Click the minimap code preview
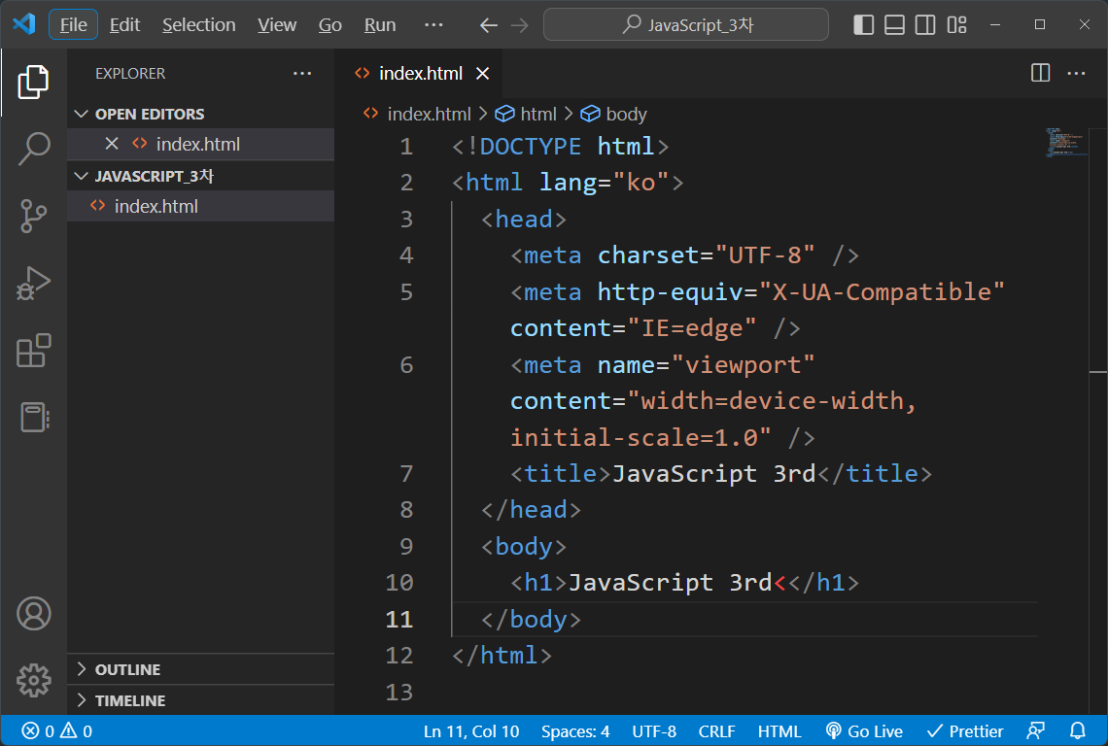Screen dimensions: 1108x746 1065,142
